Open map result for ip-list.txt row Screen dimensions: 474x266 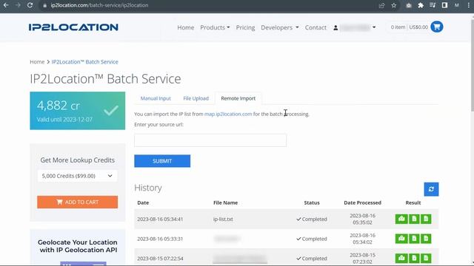pyautogui.click(x=401, y=219)
